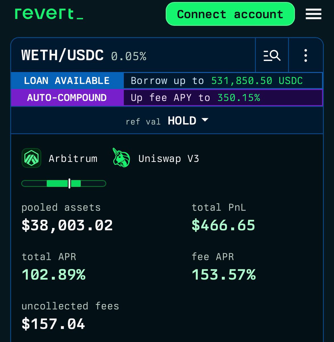Open position search list icon

(272, 55)
